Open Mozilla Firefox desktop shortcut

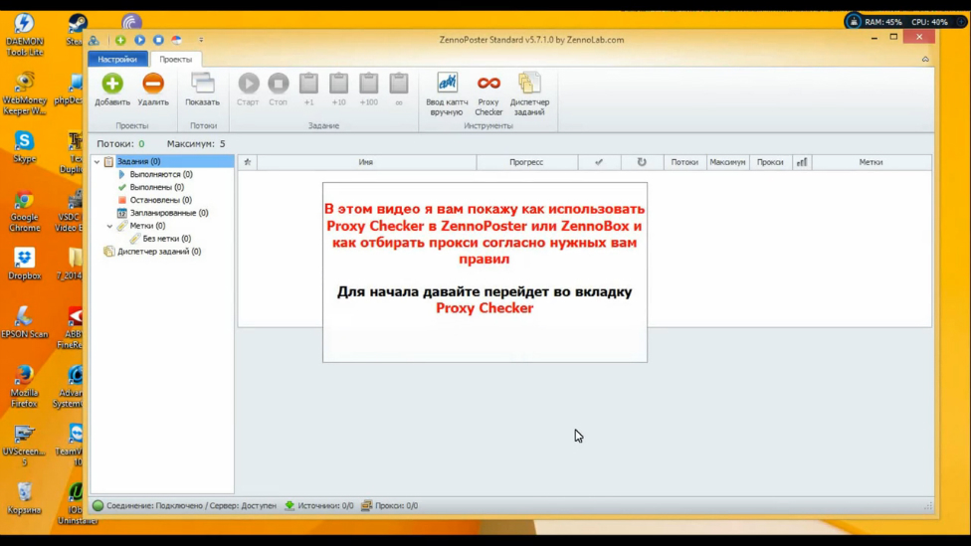24,386
